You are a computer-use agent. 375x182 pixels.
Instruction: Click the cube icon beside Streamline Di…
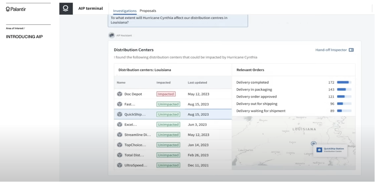(119, 135)
